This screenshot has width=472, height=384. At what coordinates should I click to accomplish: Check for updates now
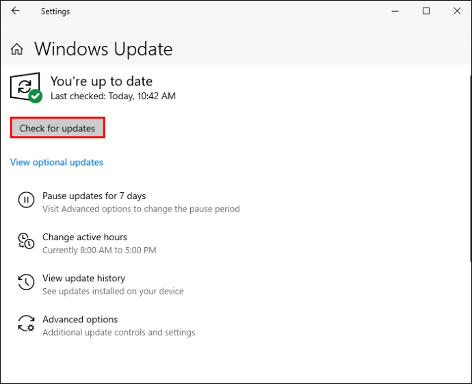coord(57,128)
